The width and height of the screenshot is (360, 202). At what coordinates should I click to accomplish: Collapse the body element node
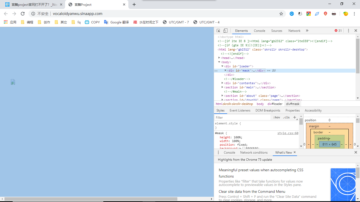coord(219,62)
